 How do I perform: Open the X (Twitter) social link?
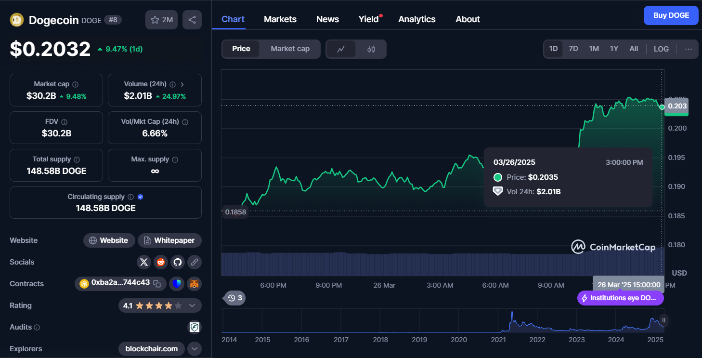[x=144, y=262]
